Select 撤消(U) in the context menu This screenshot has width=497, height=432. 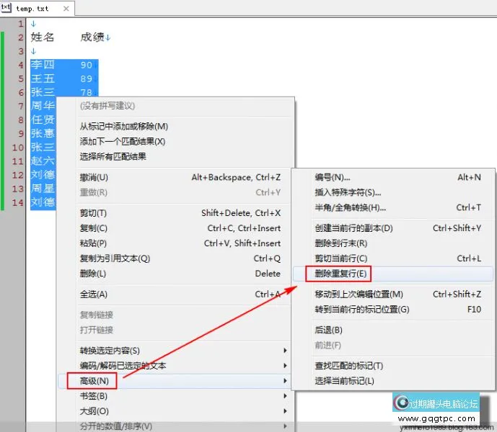click(x=175, y=177)
